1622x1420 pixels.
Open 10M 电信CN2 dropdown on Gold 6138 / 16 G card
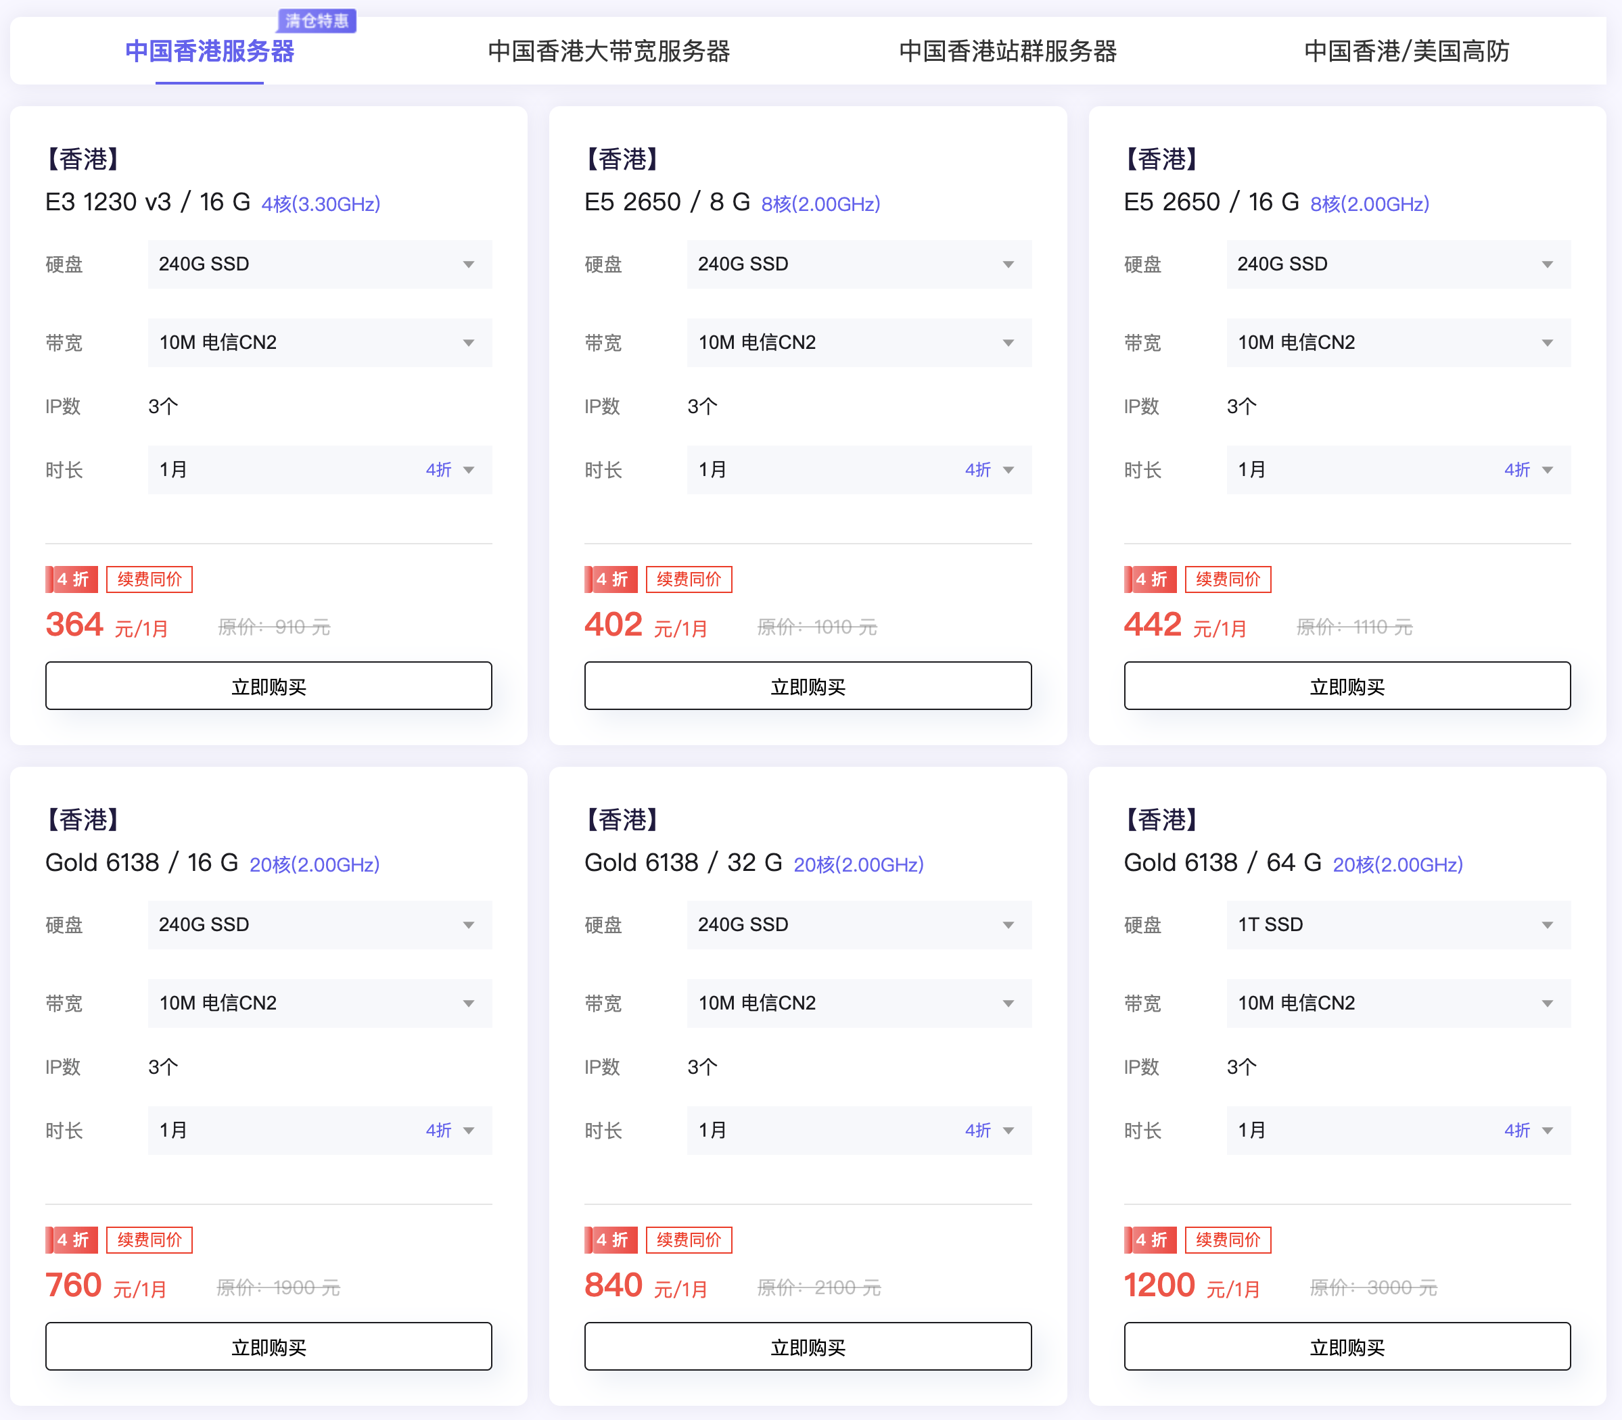[x=319, y=1003]
